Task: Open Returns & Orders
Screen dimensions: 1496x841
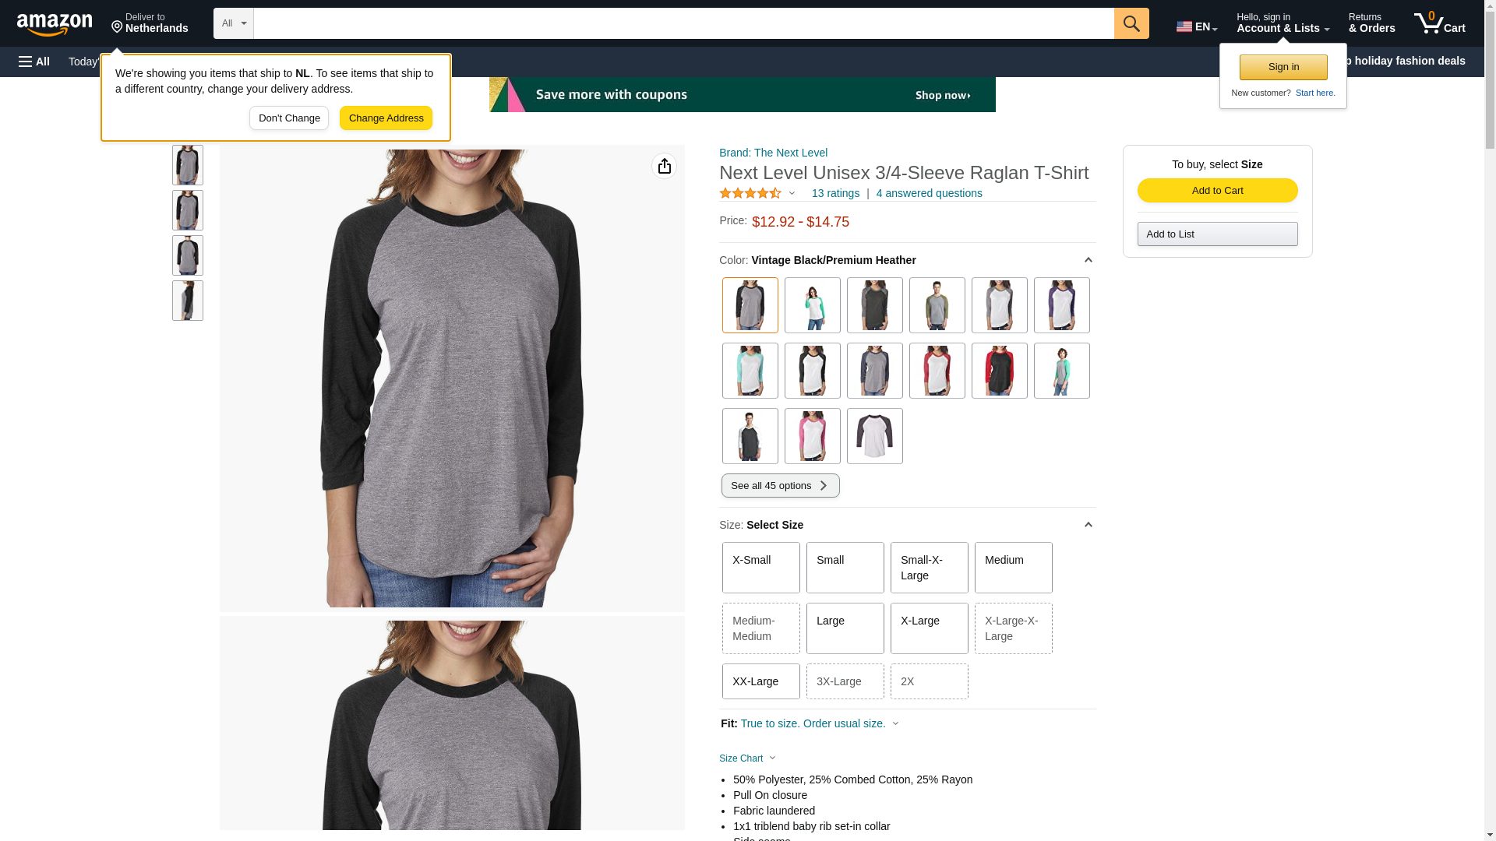Action: pos(1371,23)
